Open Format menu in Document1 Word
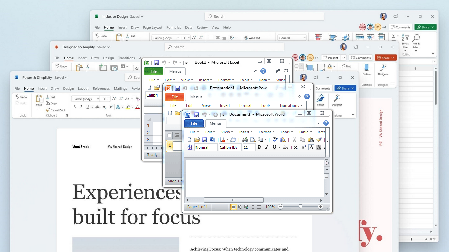449x252 pixels. point(266,132)
